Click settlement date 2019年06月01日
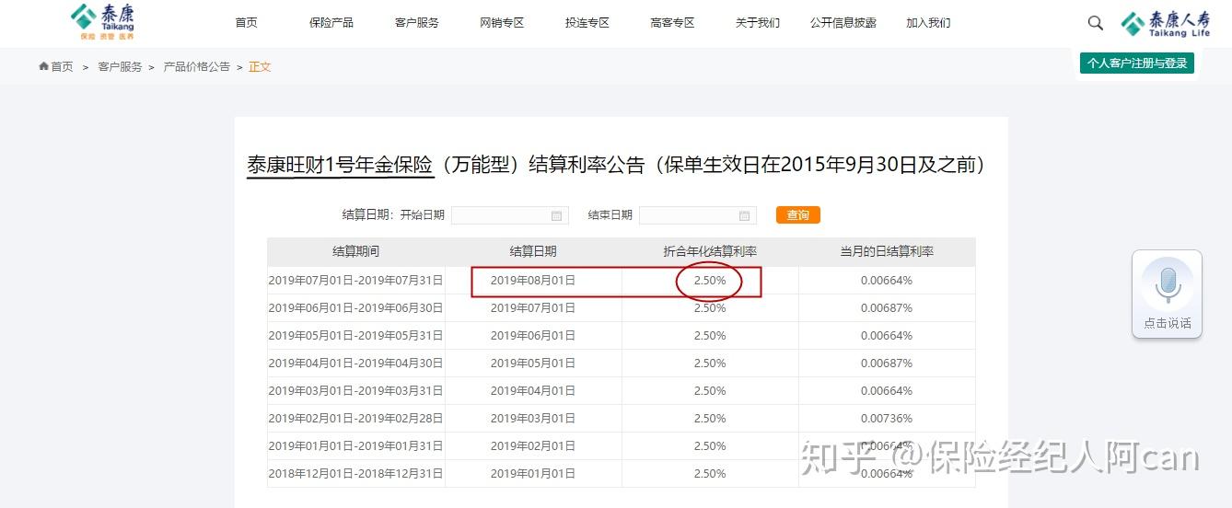This screenshot has width=1232, height=508. point(533,336)
